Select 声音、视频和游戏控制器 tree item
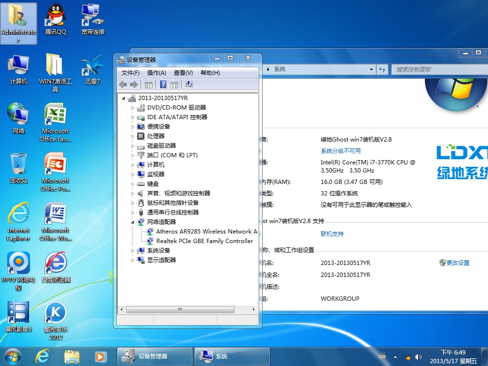 179,193
